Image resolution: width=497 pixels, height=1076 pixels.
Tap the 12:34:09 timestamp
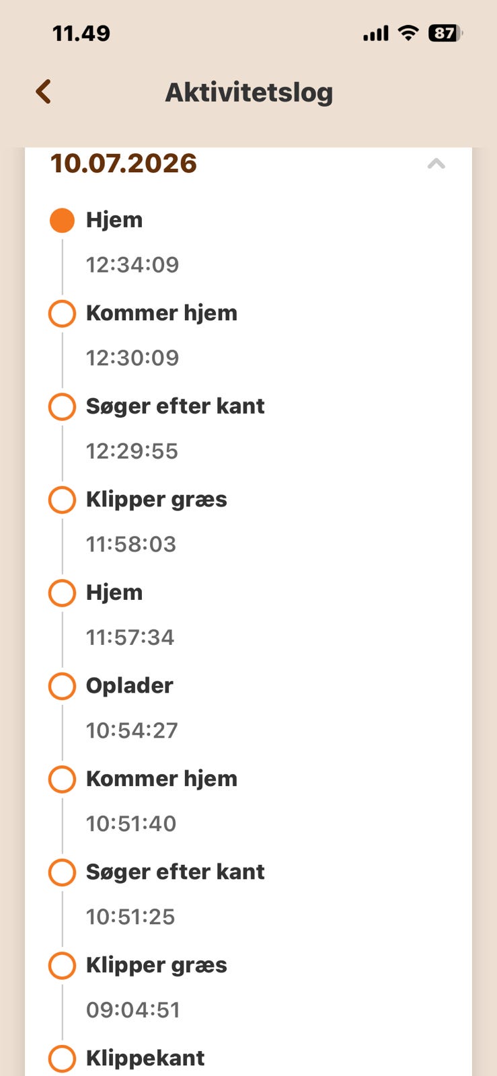click(x=132, y=265)
